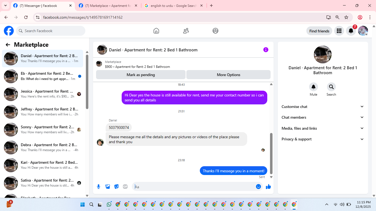
Task: Go back with browser back arrow
Action: click(x=6, y=17)
